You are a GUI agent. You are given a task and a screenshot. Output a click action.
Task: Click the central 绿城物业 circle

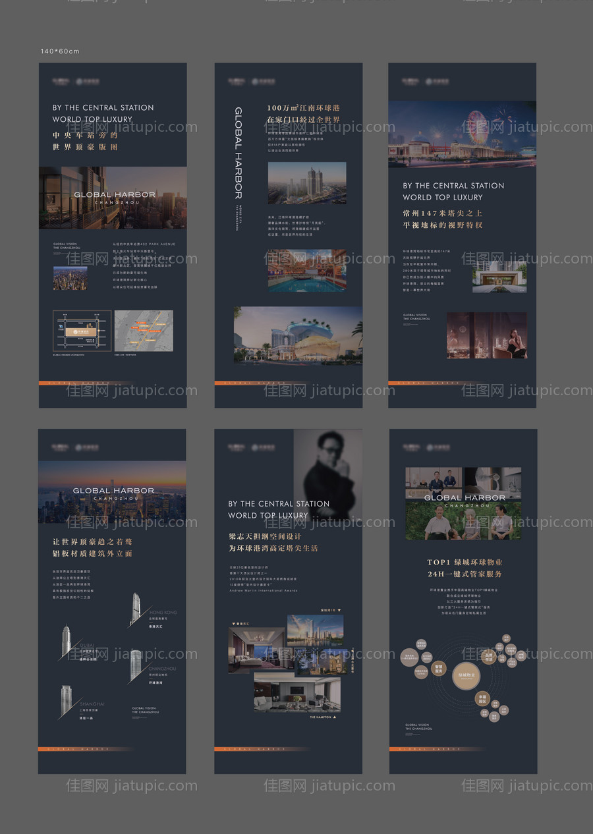466,675
